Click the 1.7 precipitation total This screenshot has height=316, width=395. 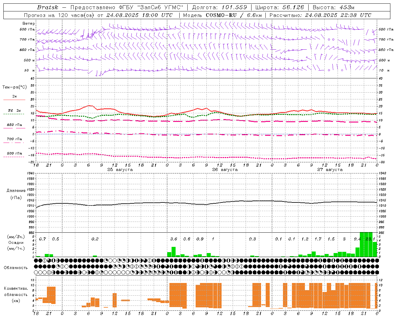point(318,239)
